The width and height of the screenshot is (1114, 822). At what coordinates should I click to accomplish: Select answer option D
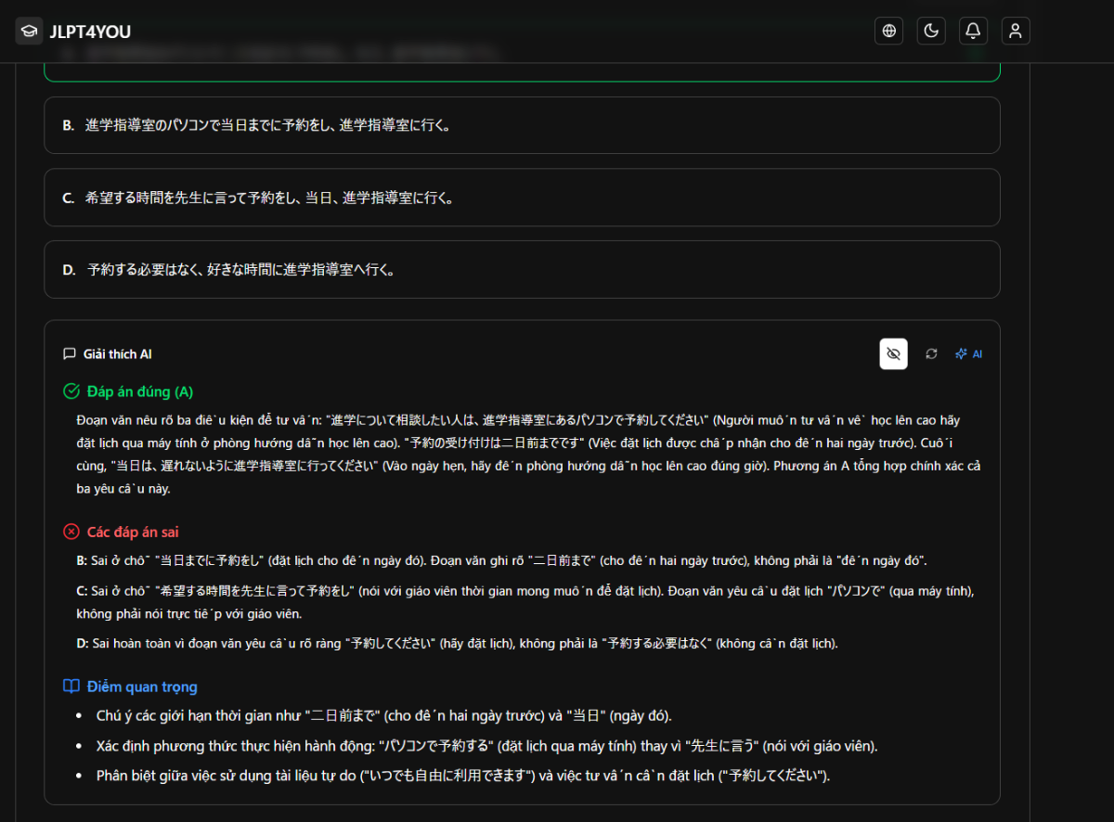coord(522,269)
